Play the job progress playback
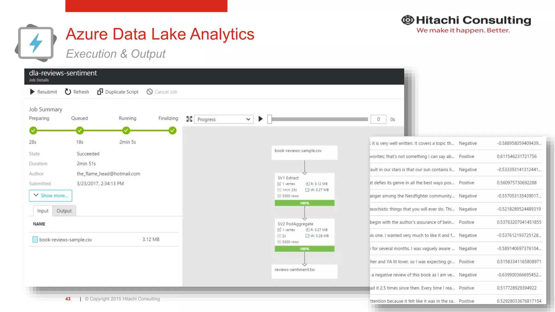Image resolution: width=555 pixels, height=312 pixels. coord(260,119)
